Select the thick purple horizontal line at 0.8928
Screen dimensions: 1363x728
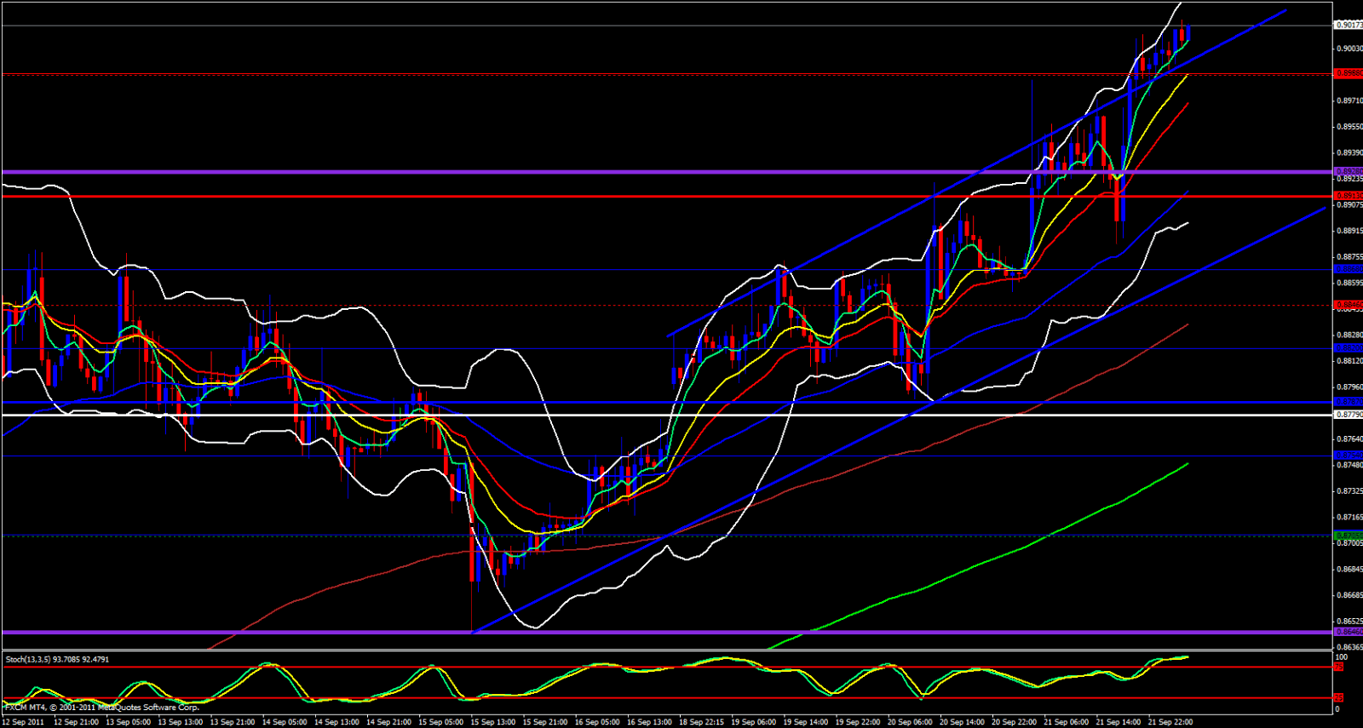click(666, 172)
